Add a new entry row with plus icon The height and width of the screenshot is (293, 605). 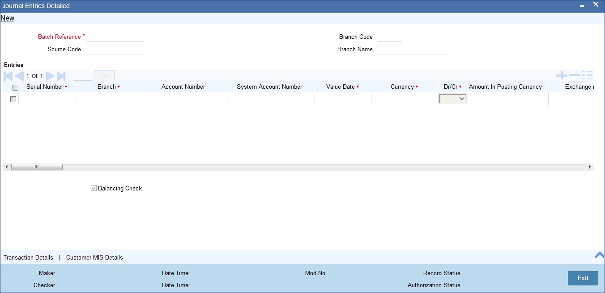(561, 75)
